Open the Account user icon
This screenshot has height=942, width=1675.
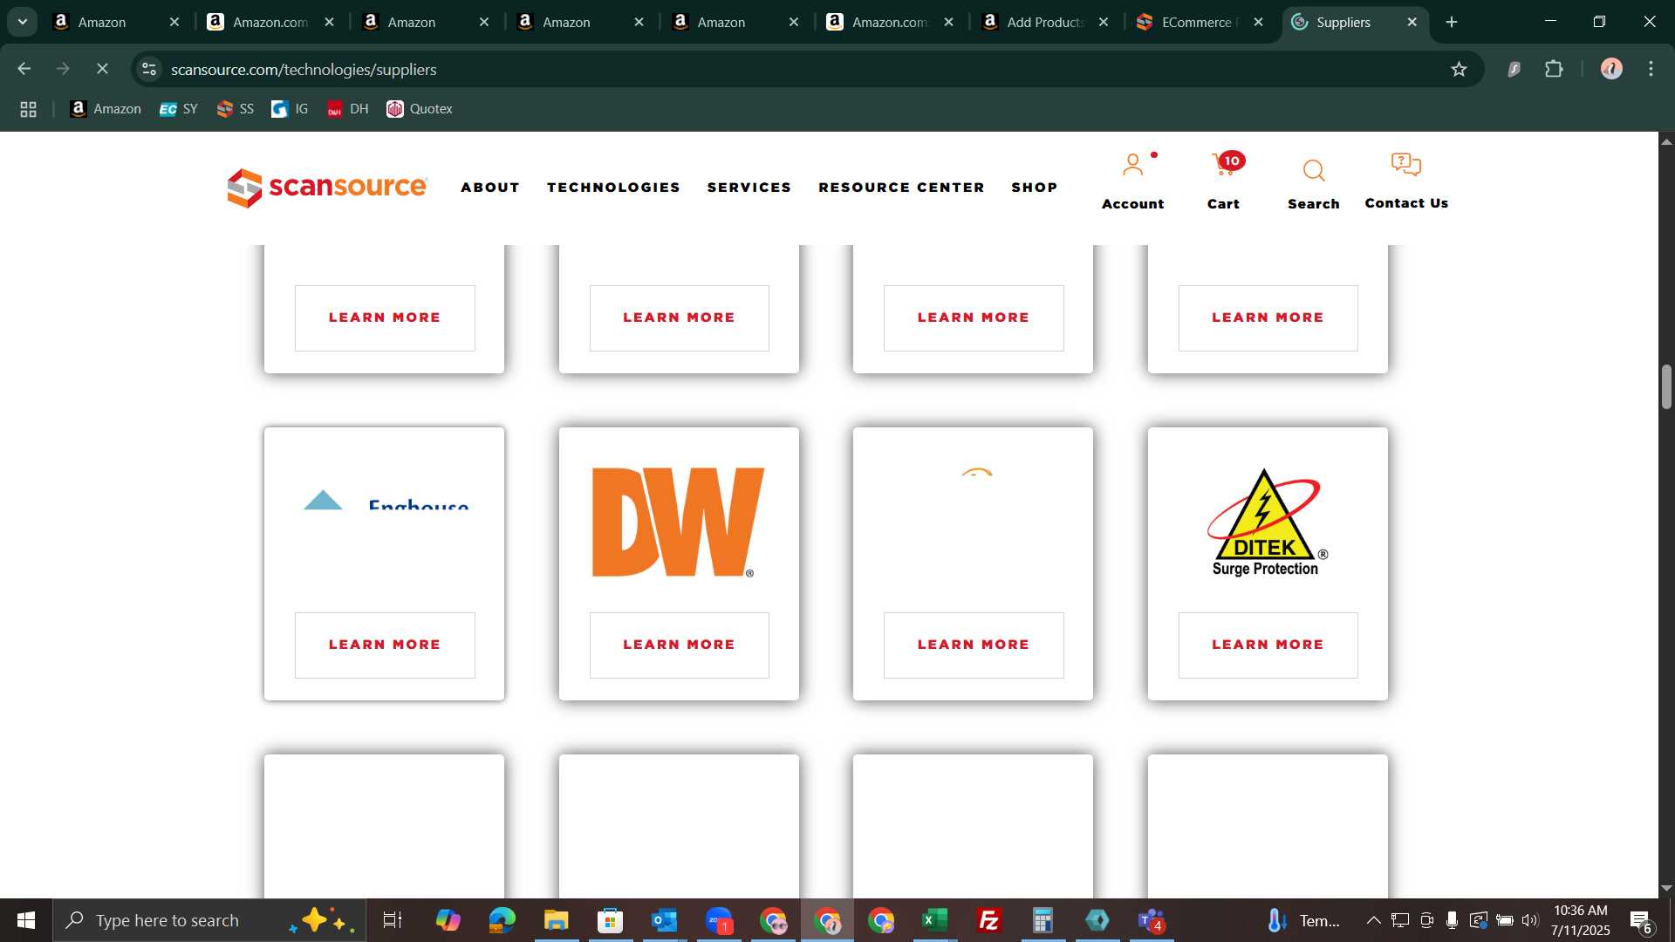click(x=1132, y=165)
